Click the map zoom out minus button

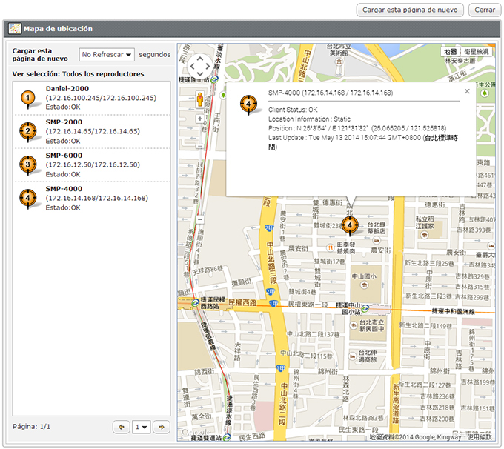[199, 219]
